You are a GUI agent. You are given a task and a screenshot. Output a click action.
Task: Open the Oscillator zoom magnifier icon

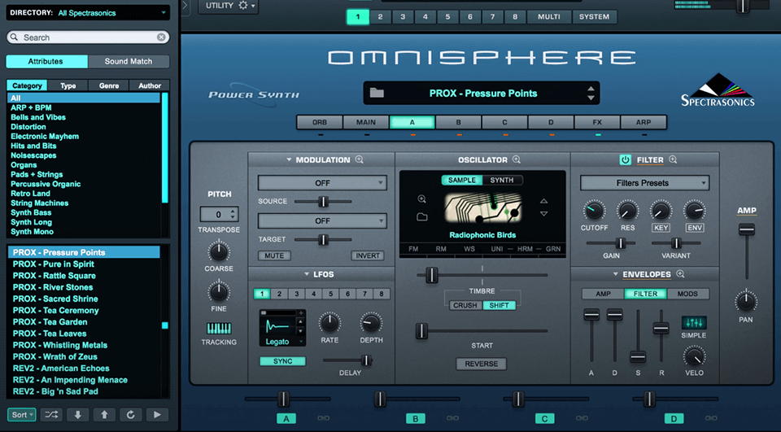tap(517, 159)
